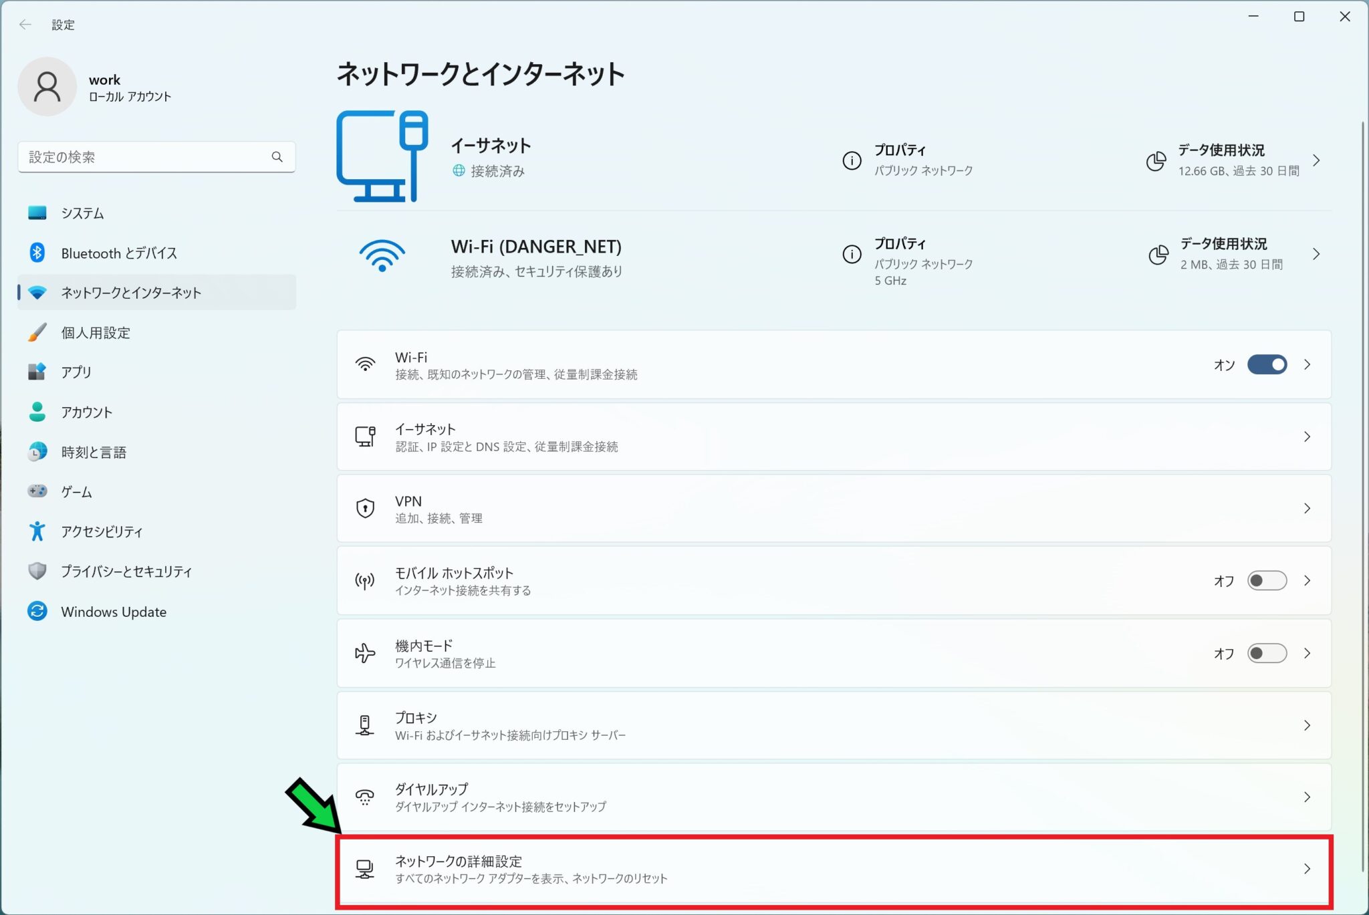Image resolution: width=1369 pixels, height=915 pixels.
Task: Expand the プロキシ row chevron
Action: [1307, 725]
